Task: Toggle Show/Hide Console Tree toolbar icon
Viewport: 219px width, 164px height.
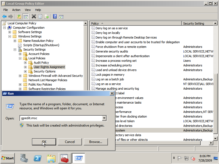Action: pos(25,17)
